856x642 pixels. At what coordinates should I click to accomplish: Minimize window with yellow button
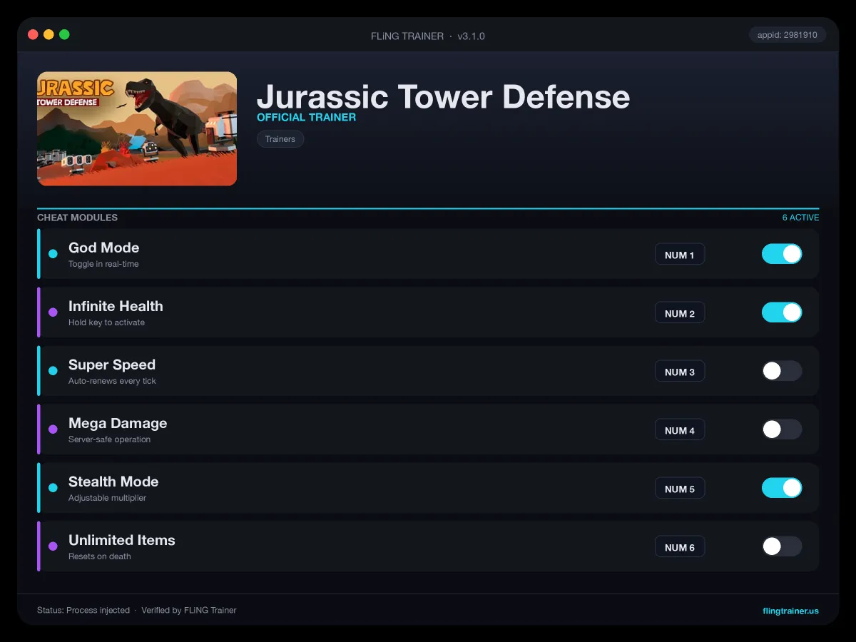(49, 34)
